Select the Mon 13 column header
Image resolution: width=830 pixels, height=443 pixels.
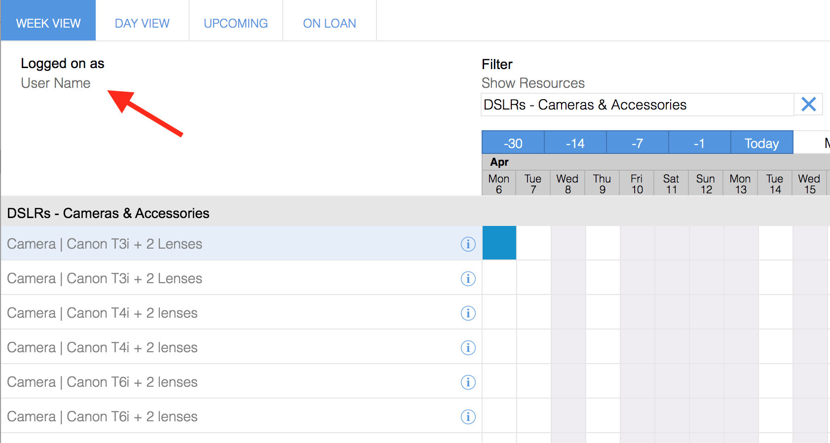pyautogui.click(x=740, y=184)
